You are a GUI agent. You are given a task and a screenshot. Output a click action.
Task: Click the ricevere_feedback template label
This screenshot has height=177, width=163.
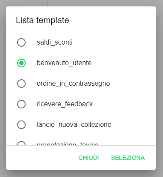(65, 104)
